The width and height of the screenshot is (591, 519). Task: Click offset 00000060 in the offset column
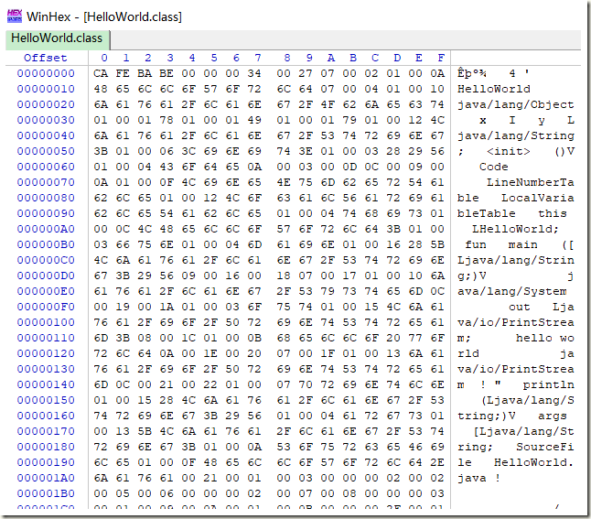point(46,167)
